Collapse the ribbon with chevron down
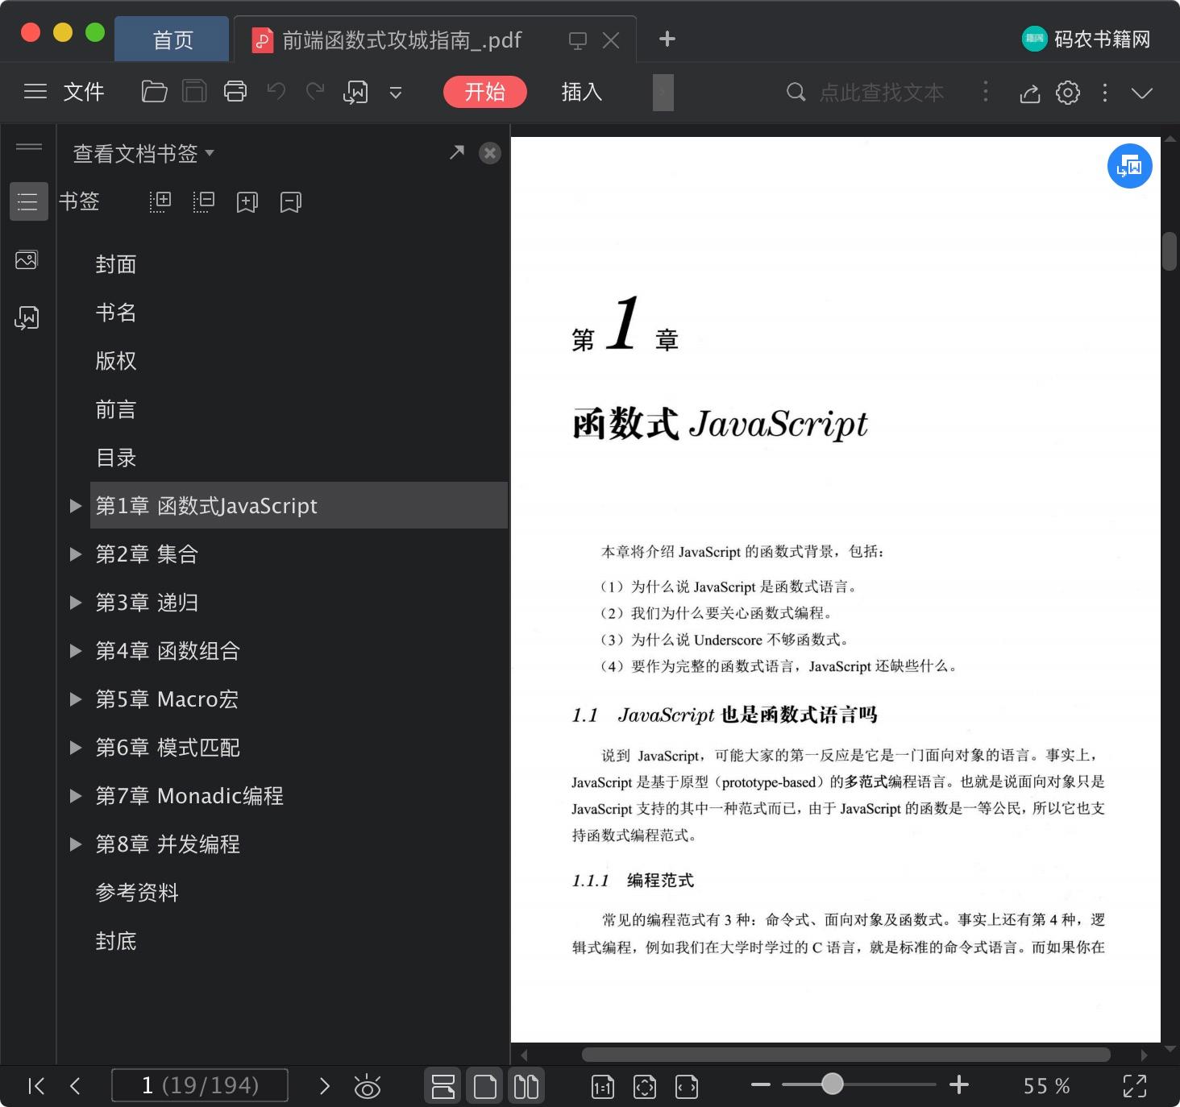Viewport: 1180px width, 1107px height. (x=1142, y=93)
